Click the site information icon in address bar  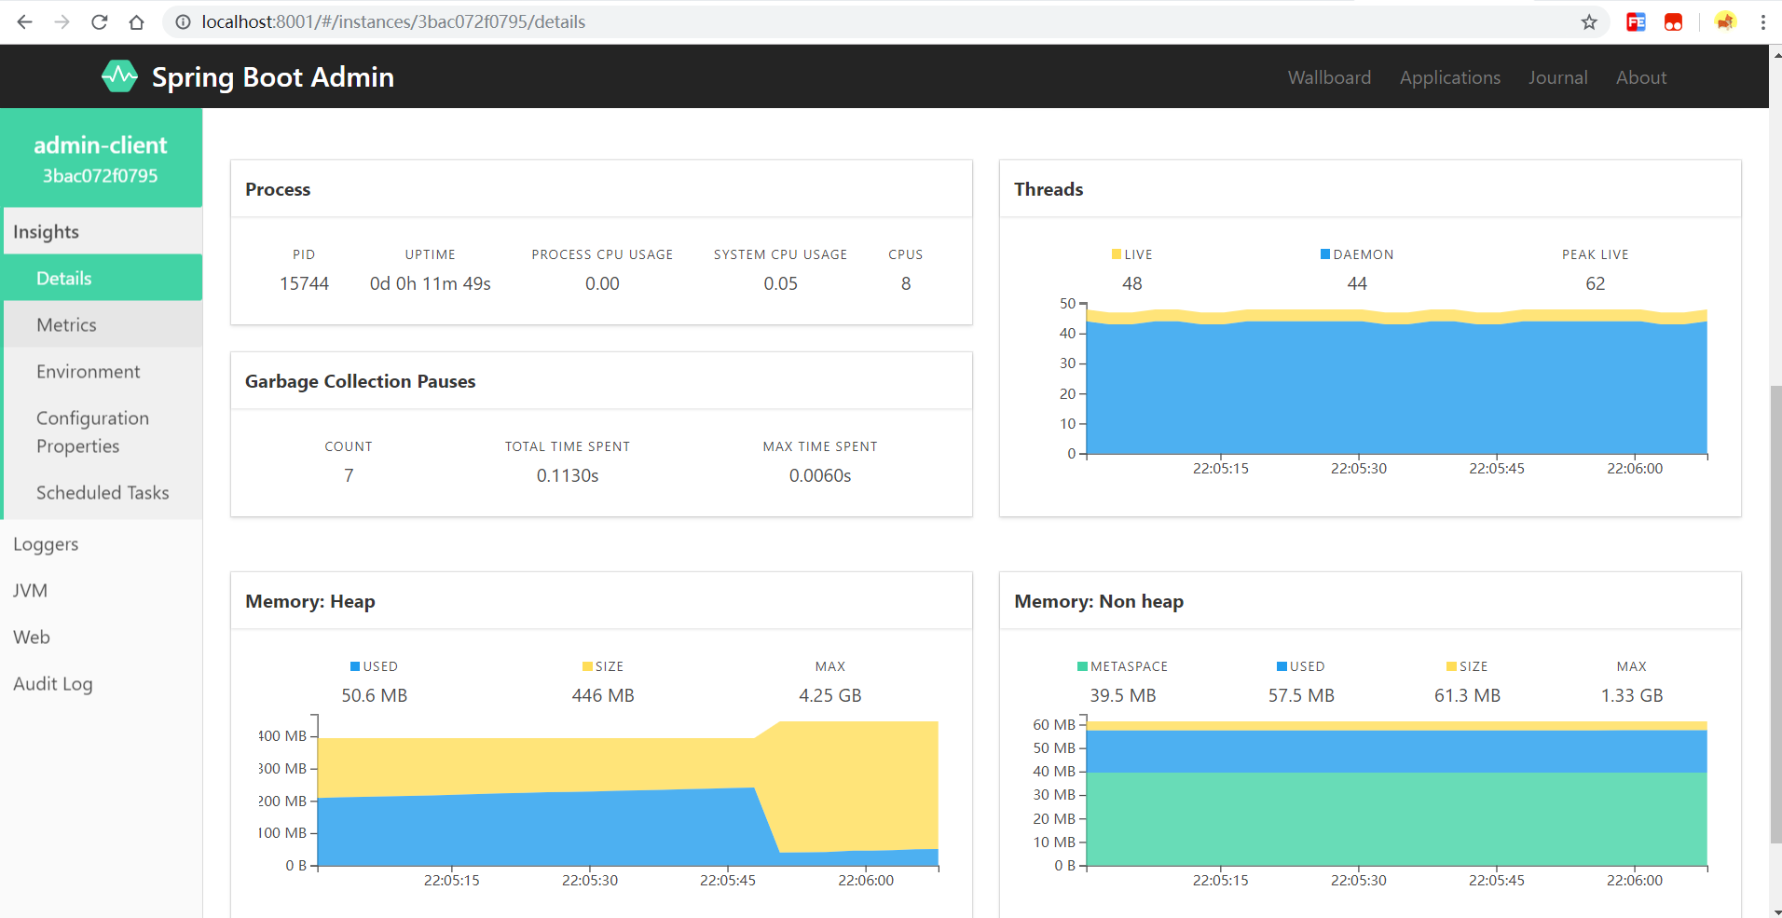click(x=184, y=21)
